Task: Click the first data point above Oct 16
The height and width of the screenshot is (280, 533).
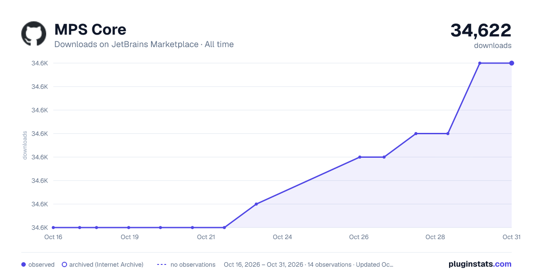Action: [53, 228]
